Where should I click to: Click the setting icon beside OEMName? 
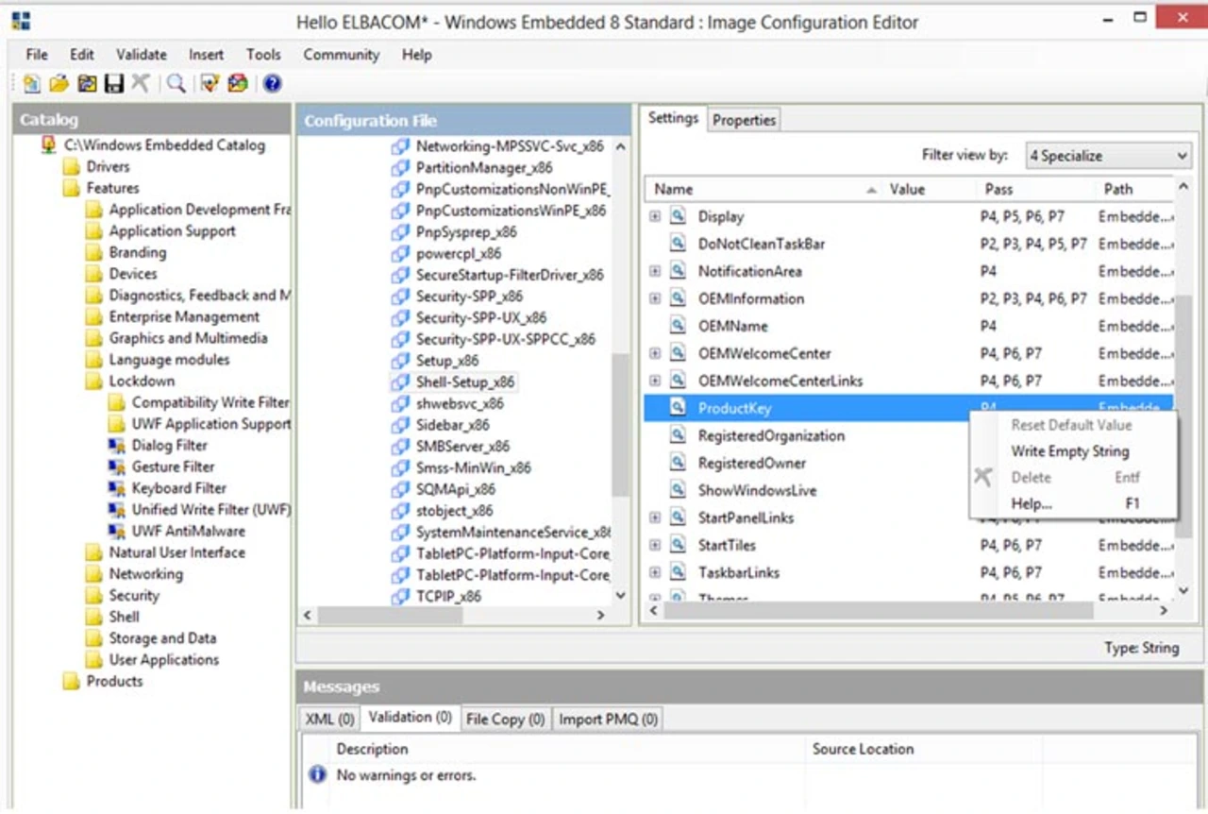678,326
